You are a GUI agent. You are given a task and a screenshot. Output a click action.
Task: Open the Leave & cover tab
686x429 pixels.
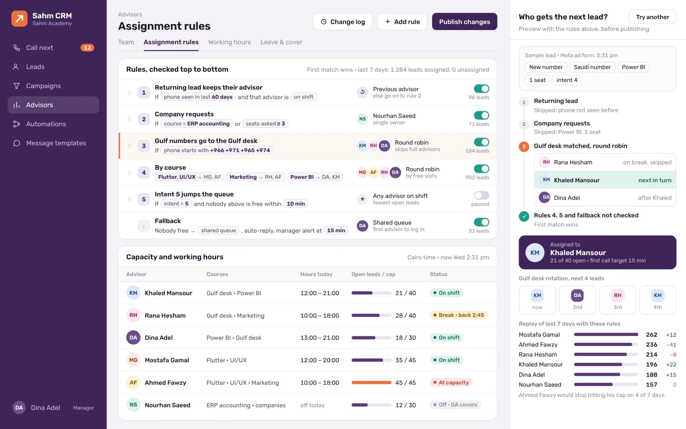coord(281,42)
